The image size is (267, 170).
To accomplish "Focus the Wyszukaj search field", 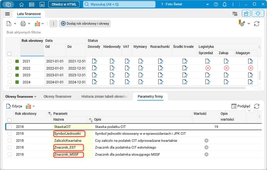I will [x=119, y=4].
